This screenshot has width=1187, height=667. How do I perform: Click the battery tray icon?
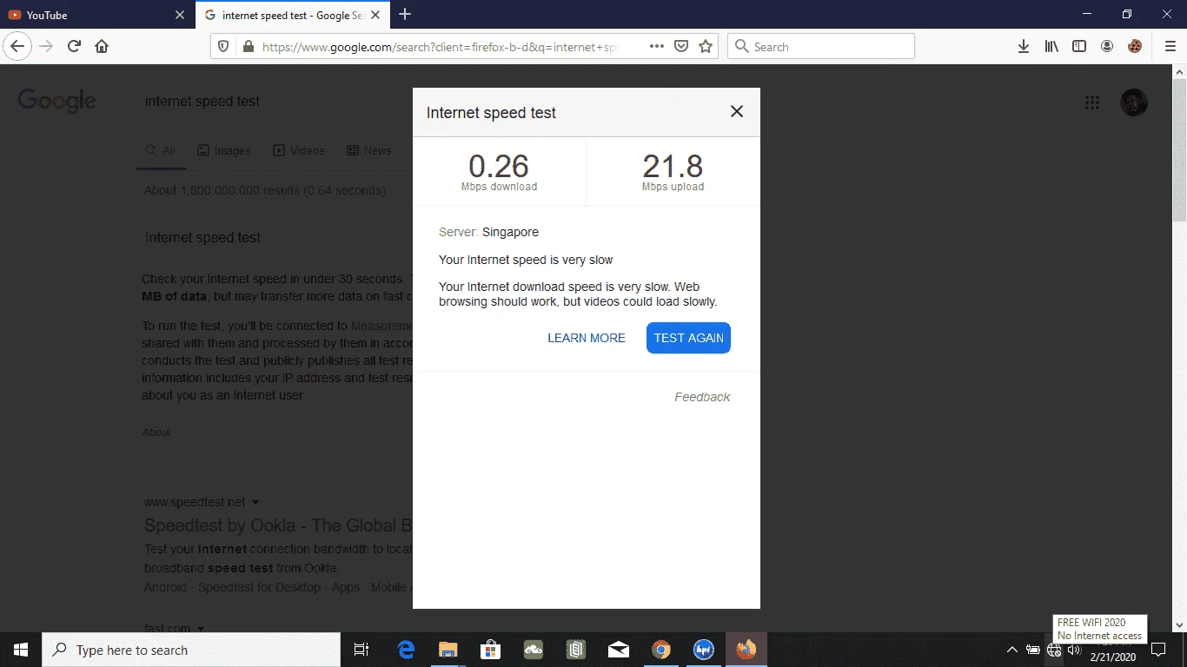[1033, 650]
